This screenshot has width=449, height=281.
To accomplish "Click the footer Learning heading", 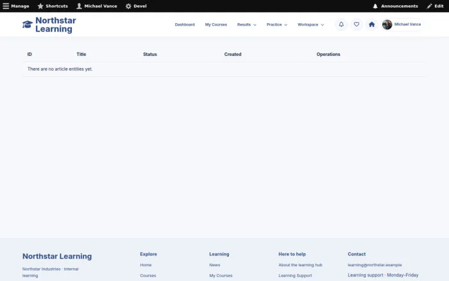I will 219,254.
